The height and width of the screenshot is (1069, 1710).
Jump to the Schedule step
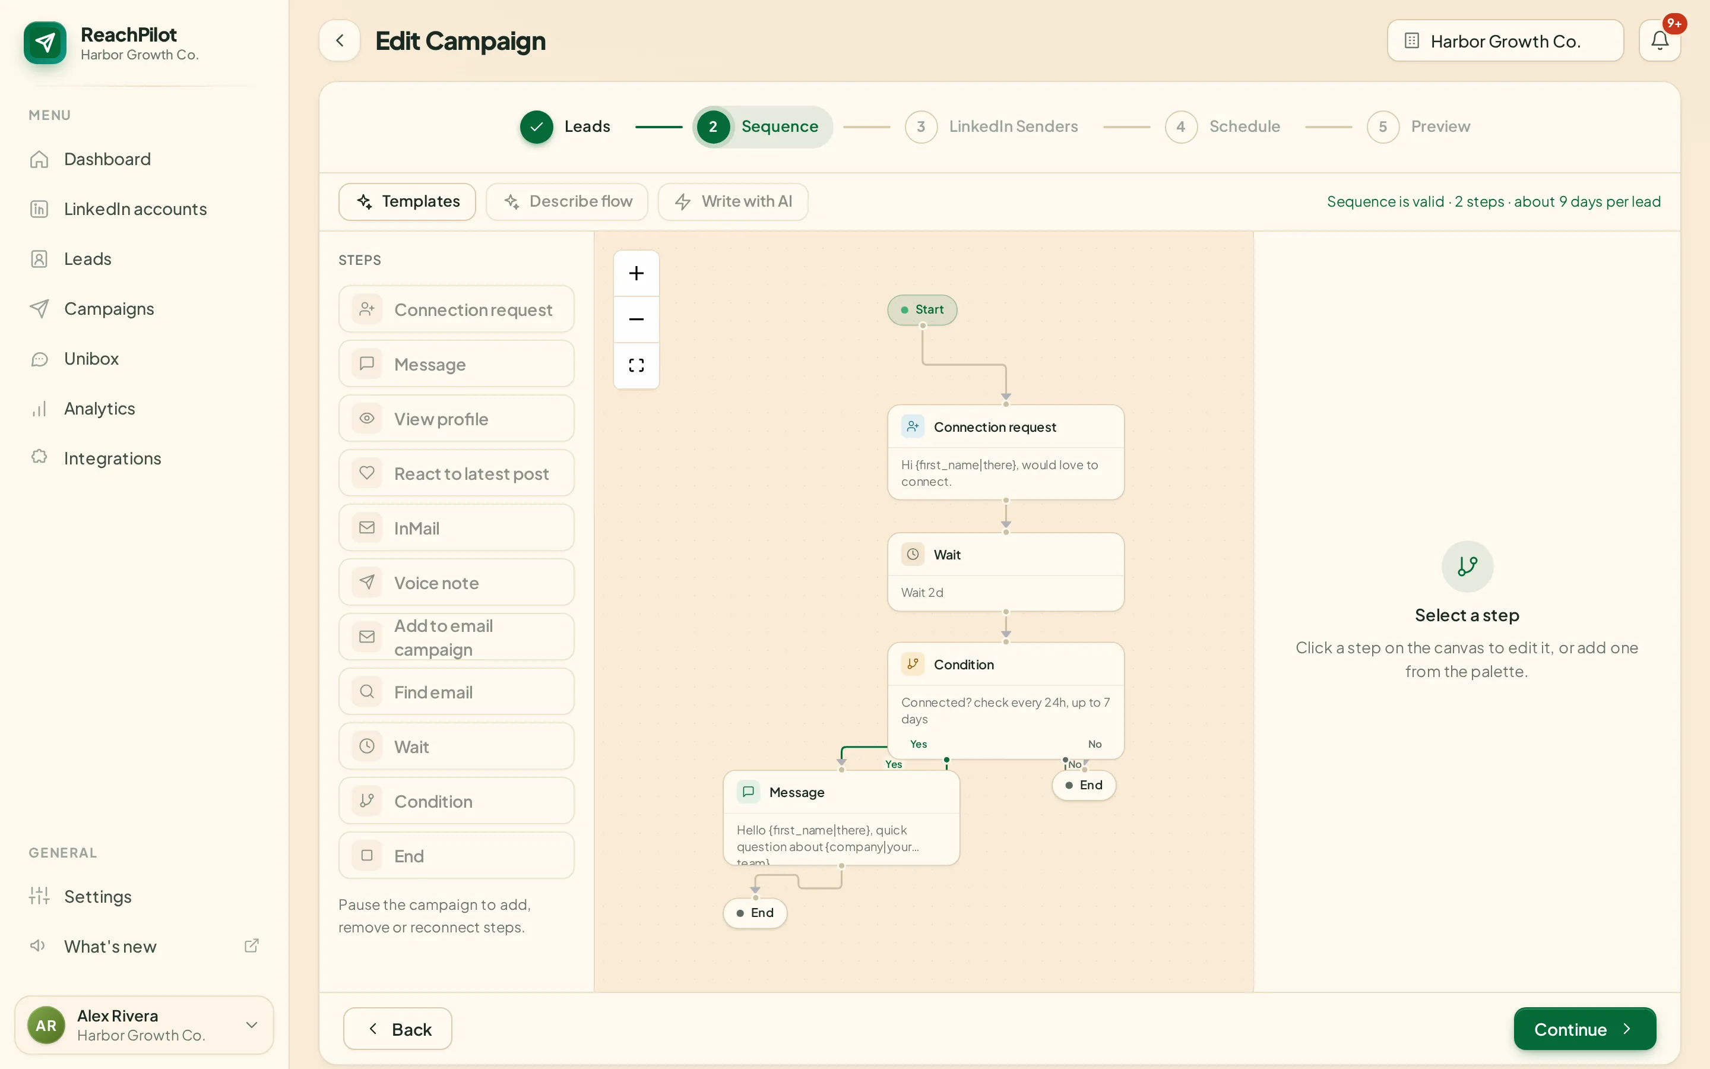(1223, 126)
